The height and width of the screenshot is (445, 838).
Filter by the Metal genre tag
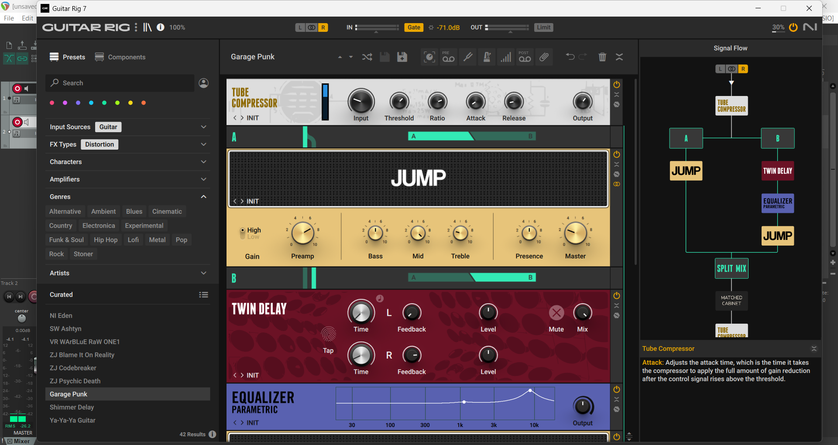point(157,240)
